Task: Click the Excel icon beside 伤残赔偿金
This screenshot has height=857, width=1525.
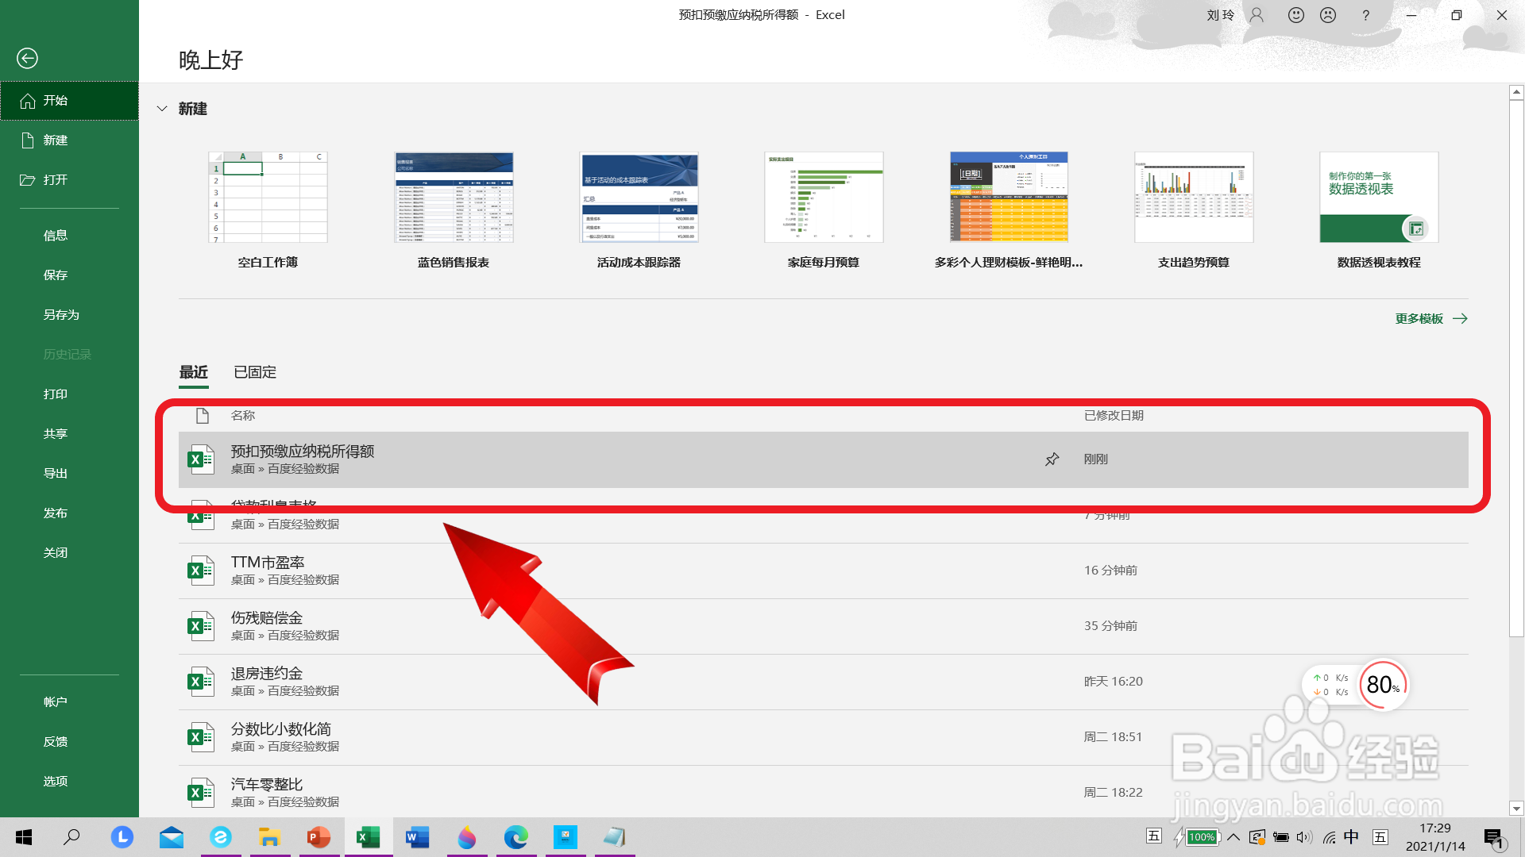Action: point(200,626)
